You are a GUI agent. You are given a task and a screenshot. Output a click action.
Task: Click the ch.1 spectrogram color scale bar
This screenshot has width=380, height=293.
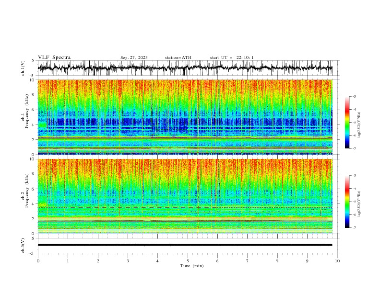point(347,123)
